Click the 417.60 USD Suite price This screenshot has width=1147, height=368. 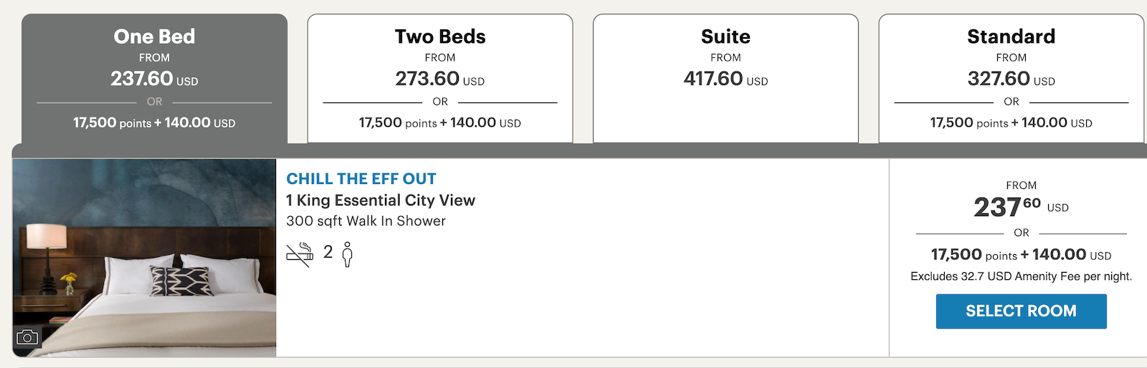point(725,79)
